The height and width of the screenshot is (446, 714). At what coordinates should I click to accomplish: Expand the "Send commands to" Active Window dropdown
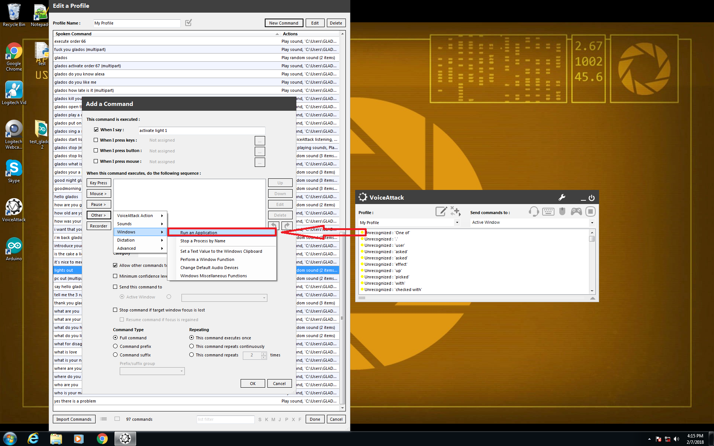pos(592,223)
